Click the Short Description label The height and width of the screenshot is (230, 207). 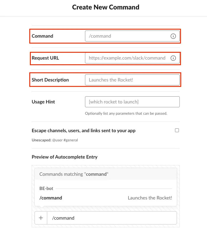pos(50,80)
